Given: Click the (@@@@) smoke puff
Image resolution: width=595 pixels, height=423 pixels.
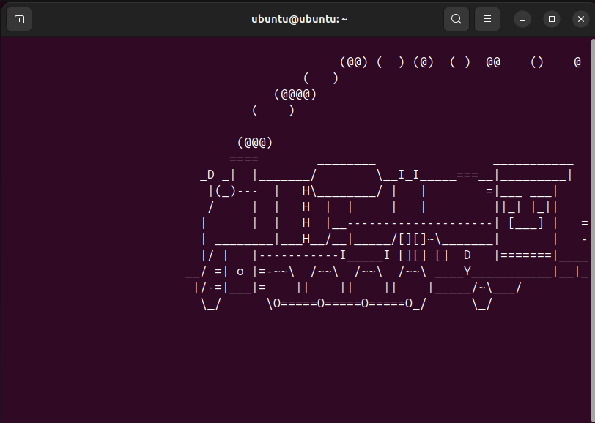Looking at the screenshot, I should coord(296,94).
